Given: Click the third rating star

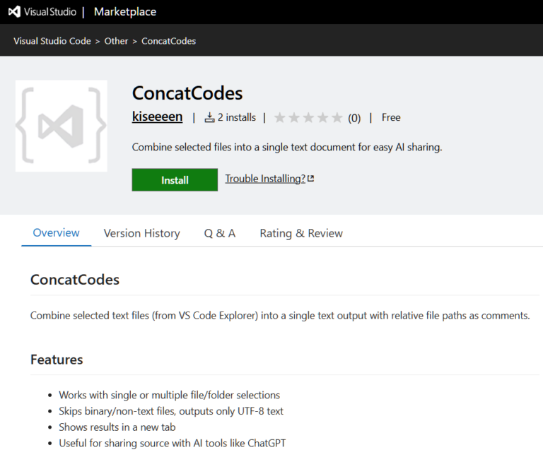Looking at the screenshot, I should (308, 118).
